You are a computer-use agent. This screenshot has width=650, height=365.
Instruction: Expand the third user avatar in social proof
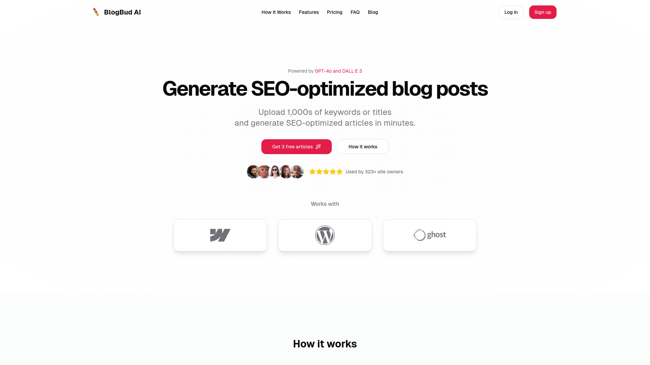(275, 172)
